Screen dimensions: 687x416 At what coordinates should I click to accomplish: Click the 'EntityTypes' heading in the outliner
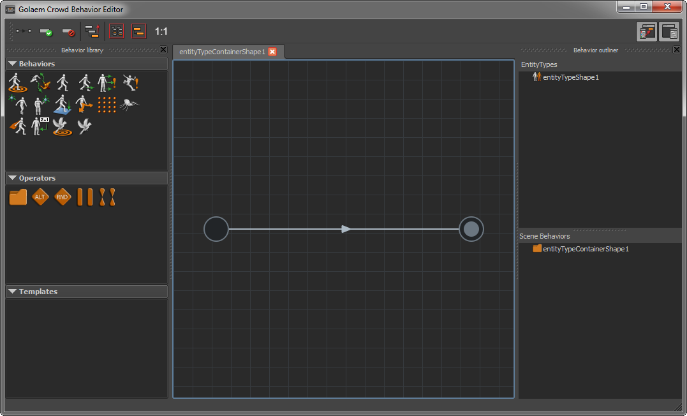point(539,64)
